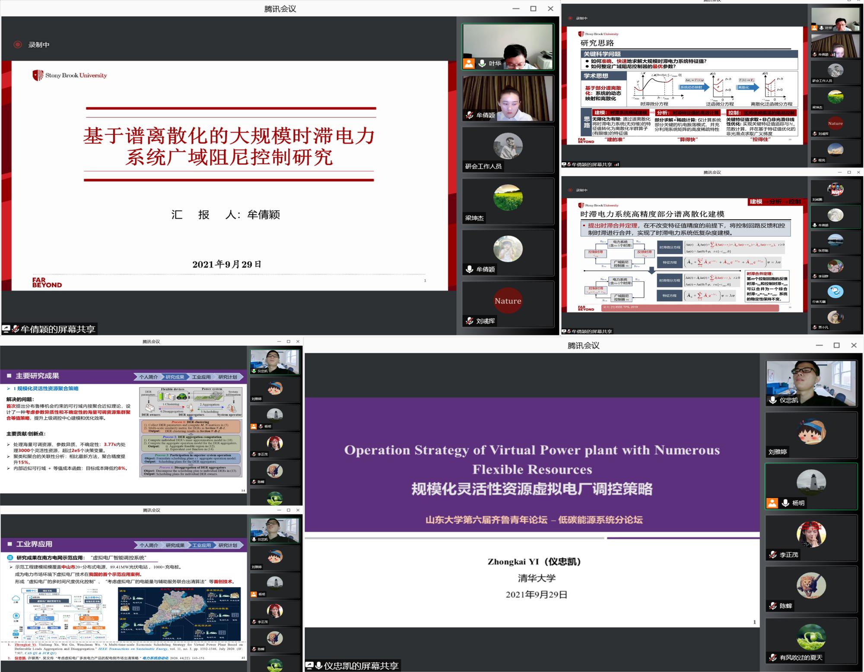Screen dimensions: 864x672
Task: Open the IEEE Transactions on Sustainable Energy reference link
Action: tap(133, 649)
